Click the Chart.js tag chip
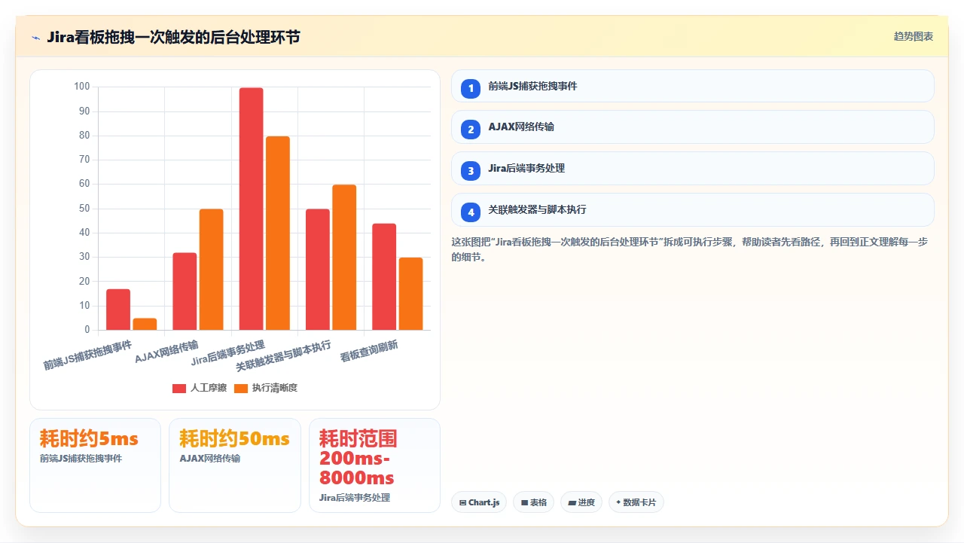Viewport: 964px width, 543px height. click(479, 502)
